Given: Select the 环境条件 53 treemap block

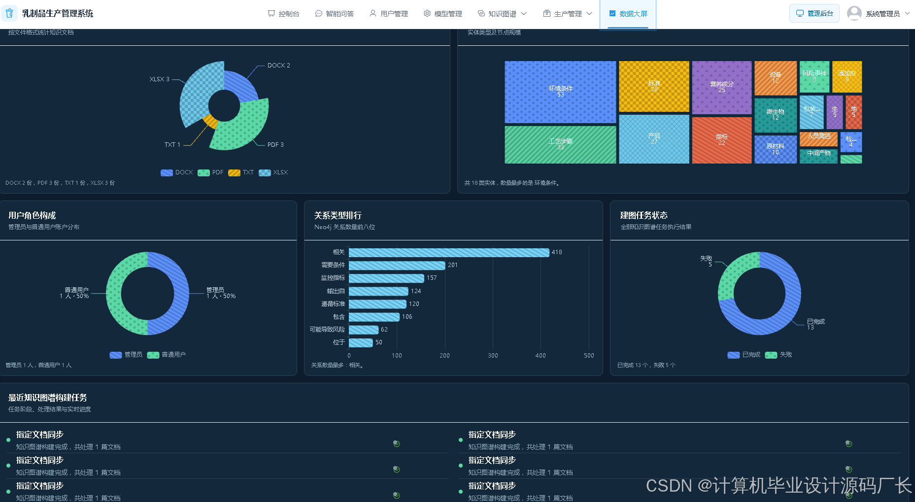Looking at the screenshot, I should tap(560, 92).
